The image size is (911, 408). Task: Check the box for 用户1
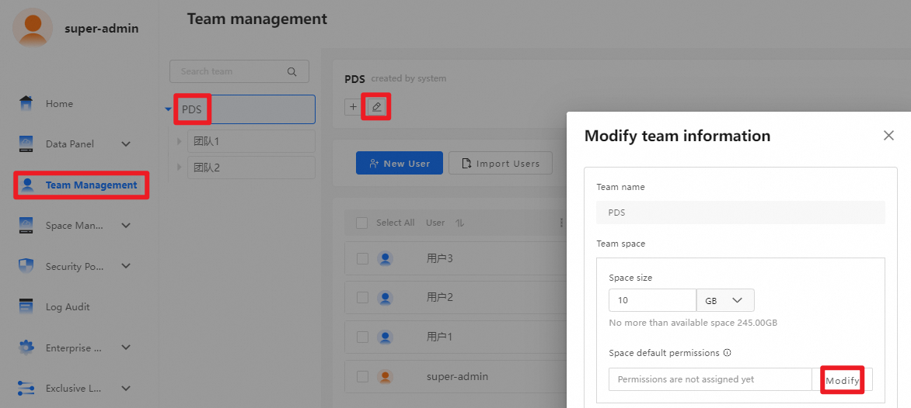click(362, 337)
